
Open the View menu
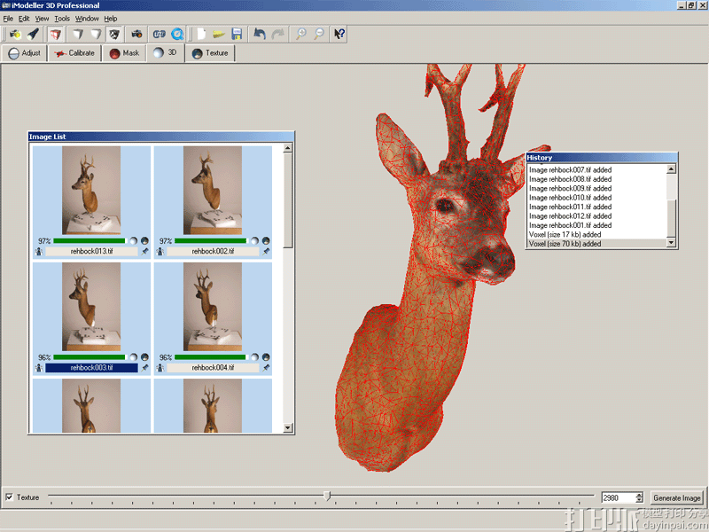(42, 19)
